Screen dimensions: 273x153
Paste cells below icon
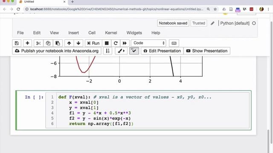pos(58,43)
